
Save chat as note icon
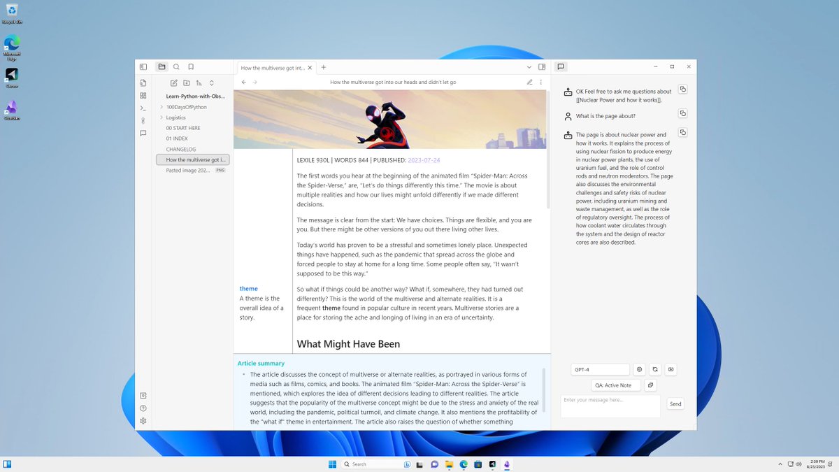(671, 369)
